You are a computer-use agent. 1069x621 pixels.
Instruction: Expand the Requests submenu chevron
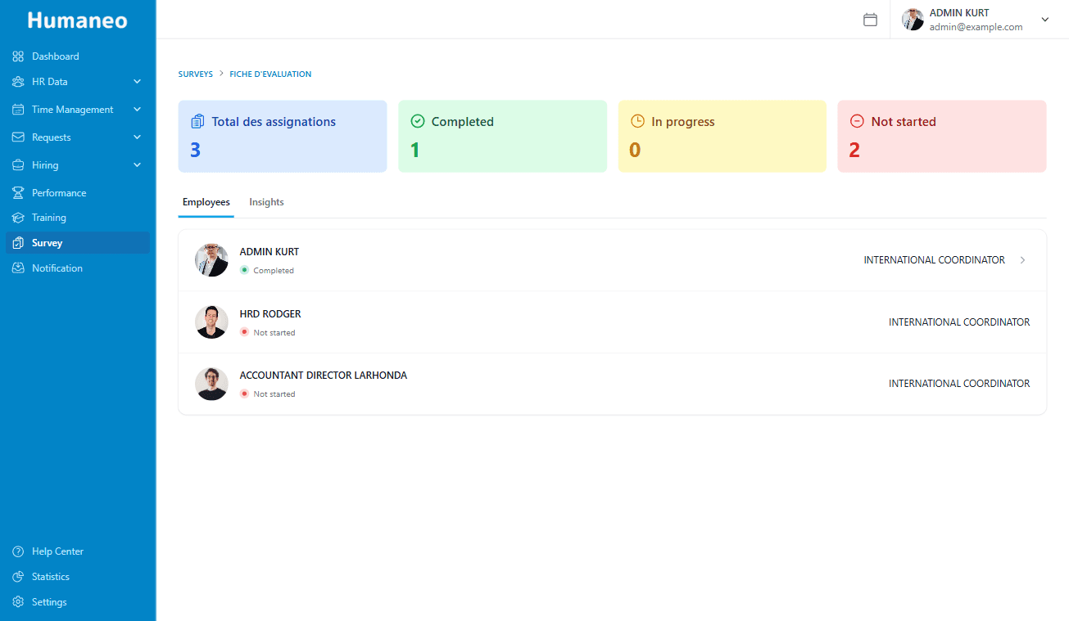click(x=138, y=137)
